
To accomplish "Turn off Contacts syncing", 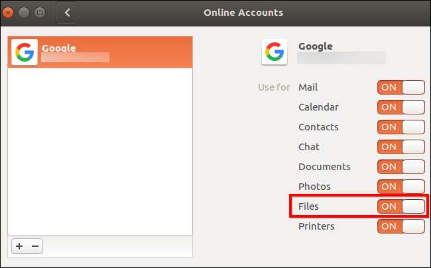I will point(400,127).
